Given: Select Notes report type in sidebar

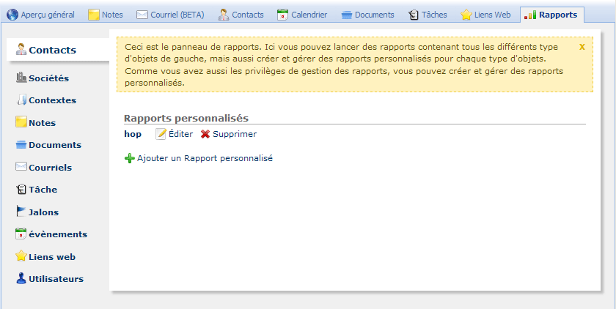Looking at the screenshot, I should [x=42, y=122].
